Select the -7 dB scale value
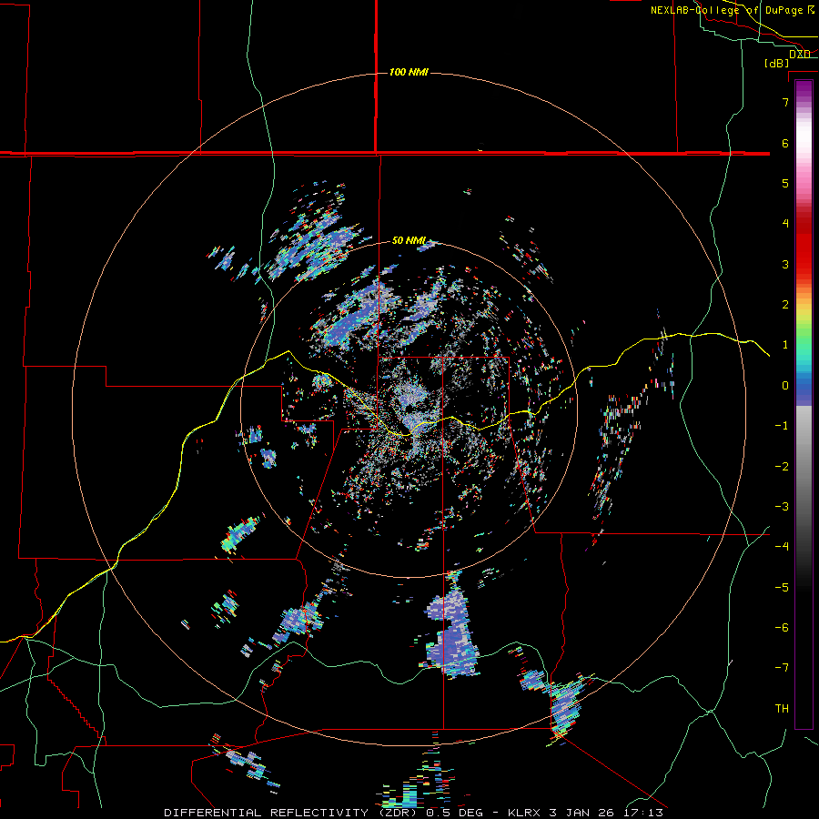The width and height of the screenshot is (819, 819). (x=782, y=668)
